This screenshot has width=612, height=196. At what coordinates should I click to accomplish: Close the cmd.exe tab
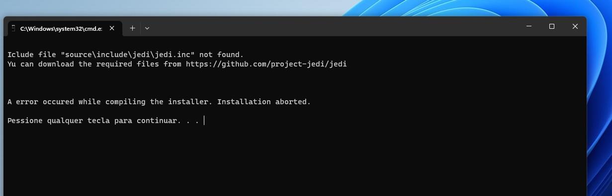pyautogui.click(x=112, y=28)
